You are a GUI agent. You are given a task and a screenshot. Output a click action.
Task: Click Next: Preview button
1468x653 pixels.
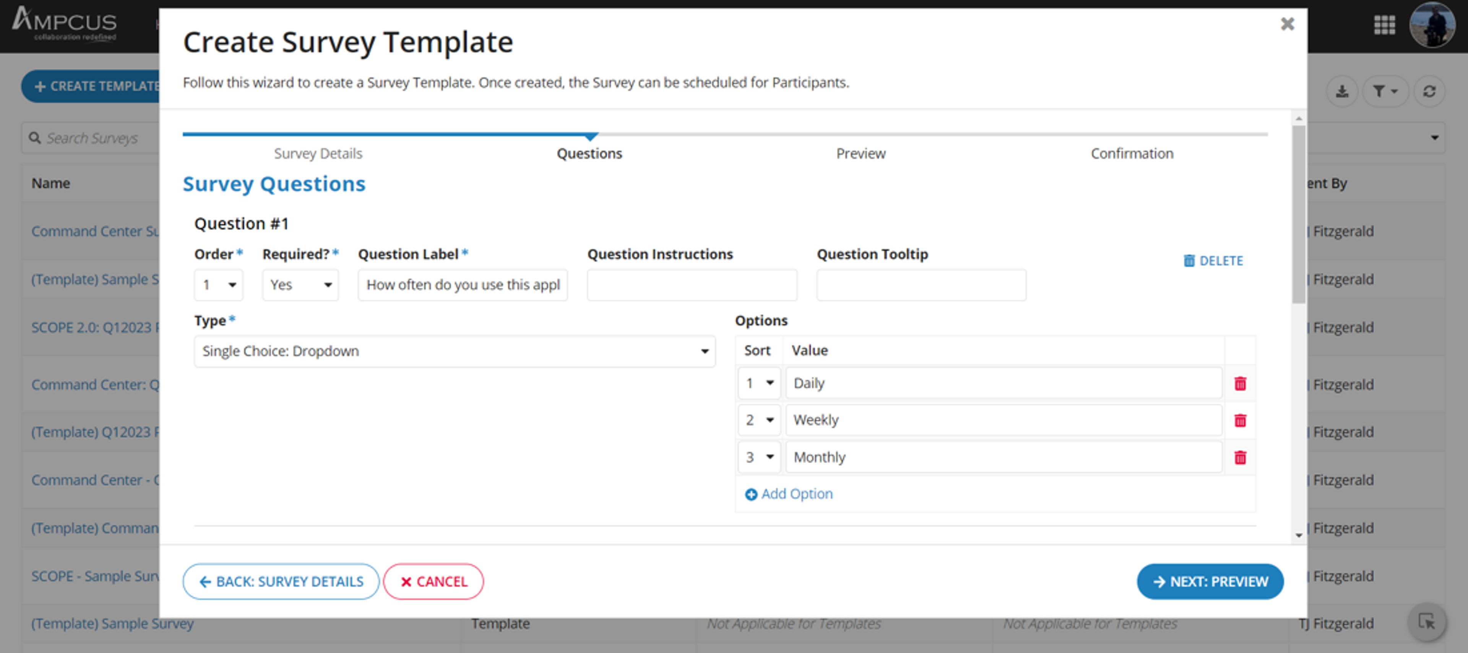[1210, 582]
